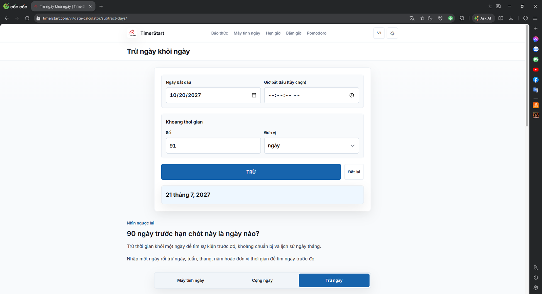The image size is (542, 294).
Task: Switch to the Cộng ngày tab
Action: [x=262, y=280]
